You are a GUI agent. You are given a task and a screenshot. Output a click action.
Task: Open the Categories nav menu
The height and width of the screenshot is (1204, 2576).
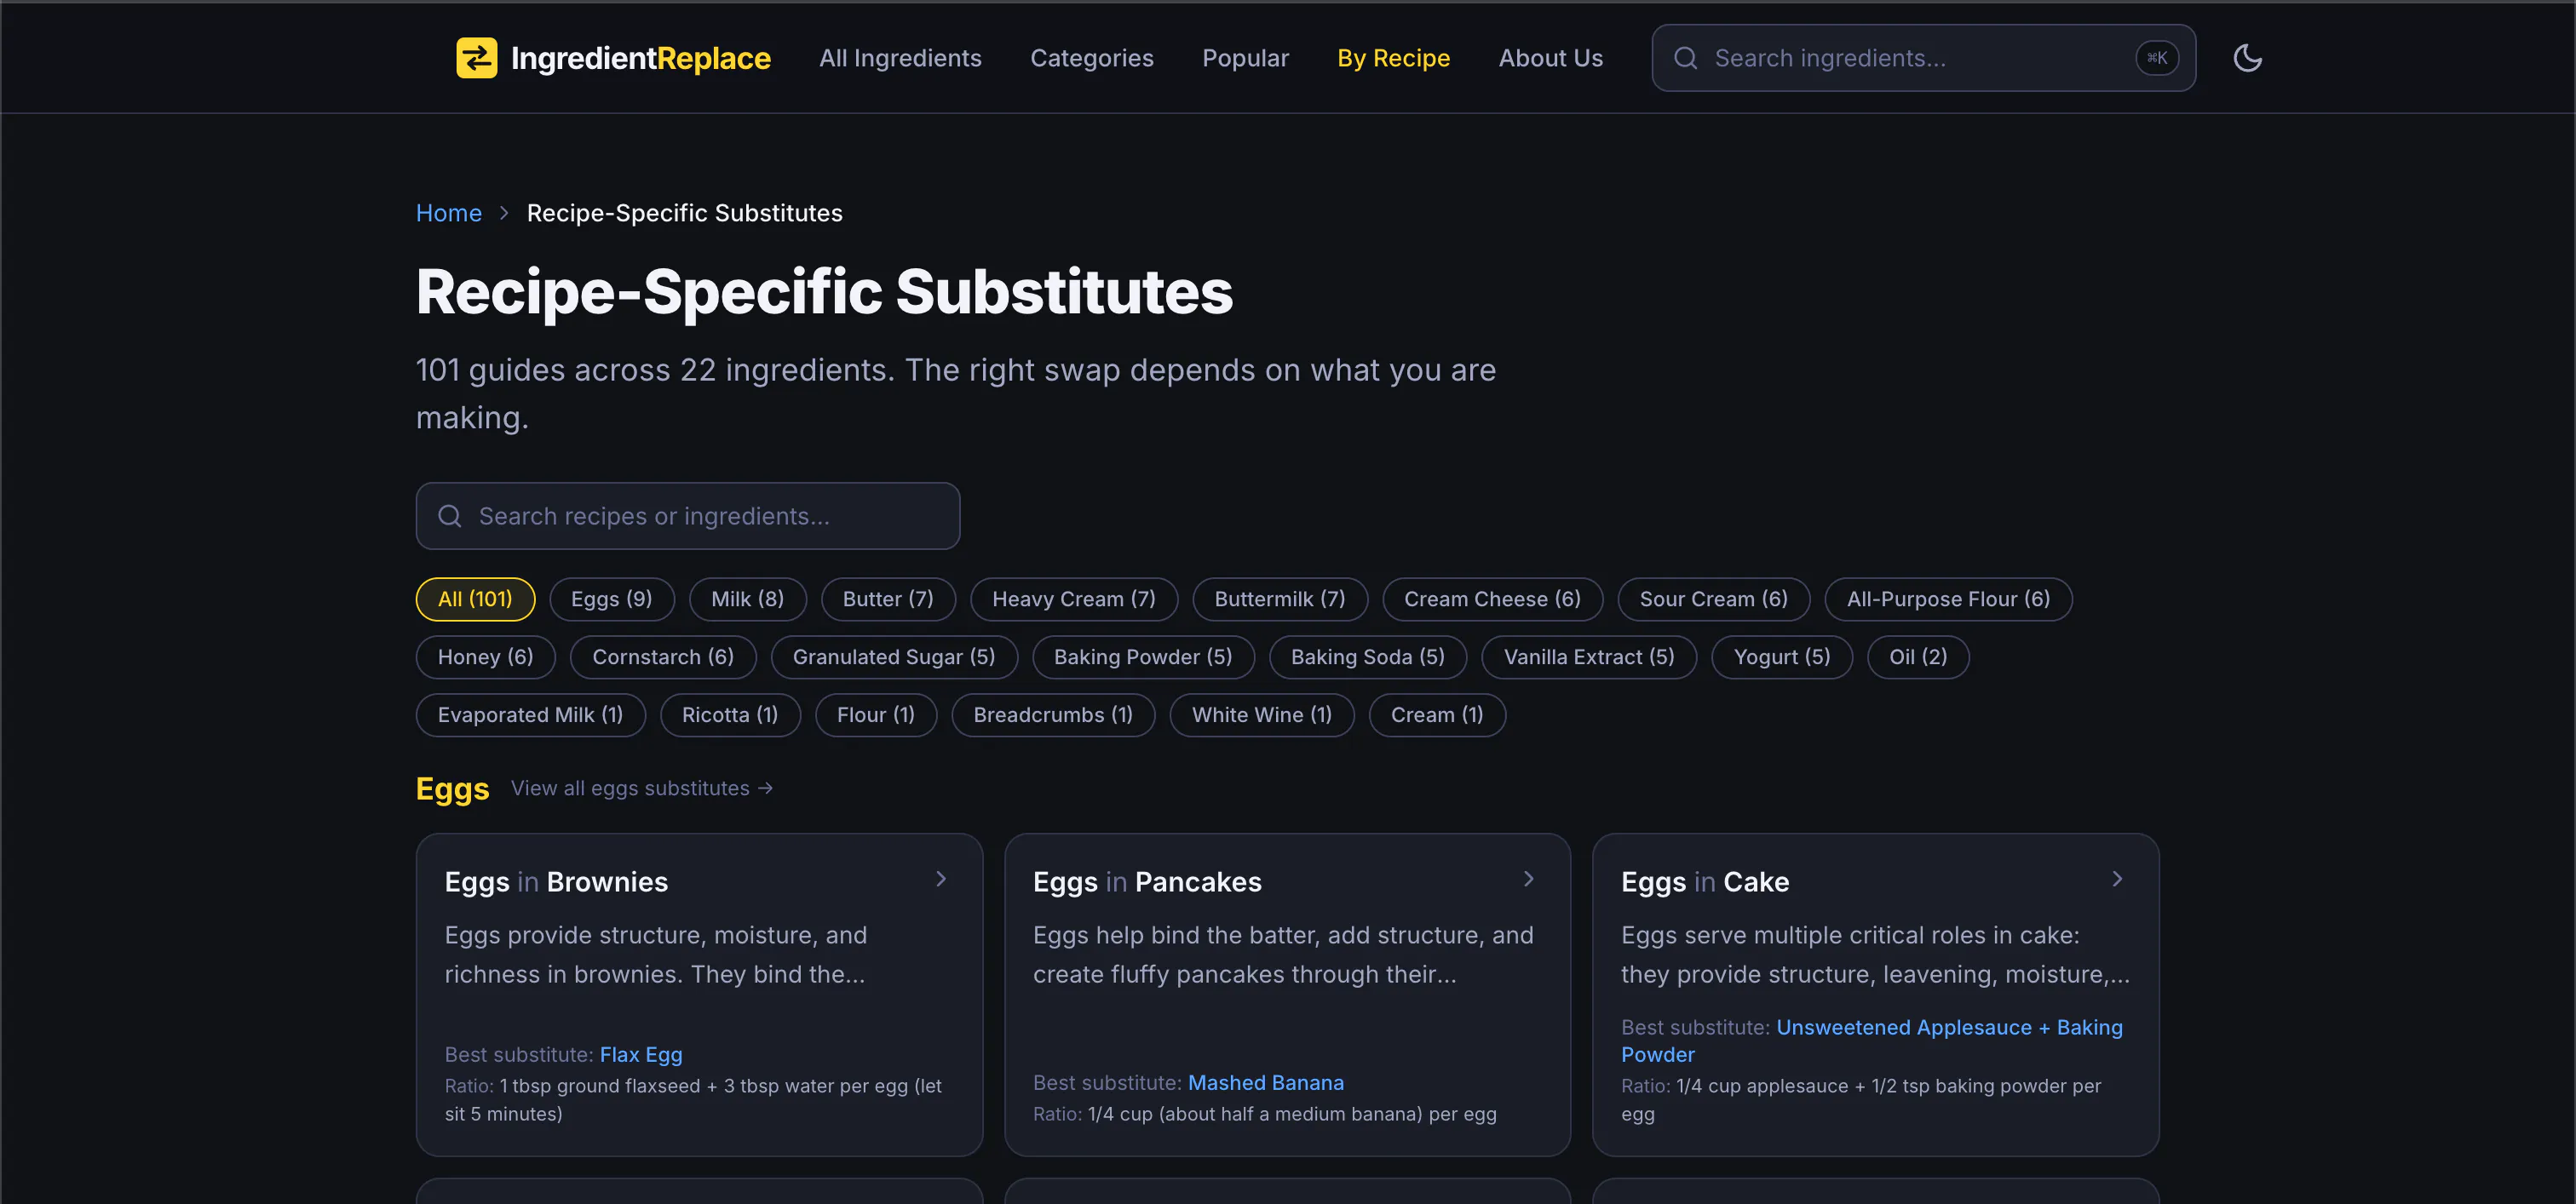point(1092,58)
